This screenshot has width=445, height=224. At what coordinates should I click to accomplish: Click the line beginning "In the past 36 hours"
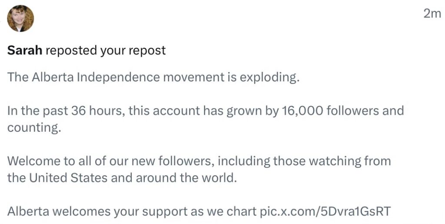(205, 110)
